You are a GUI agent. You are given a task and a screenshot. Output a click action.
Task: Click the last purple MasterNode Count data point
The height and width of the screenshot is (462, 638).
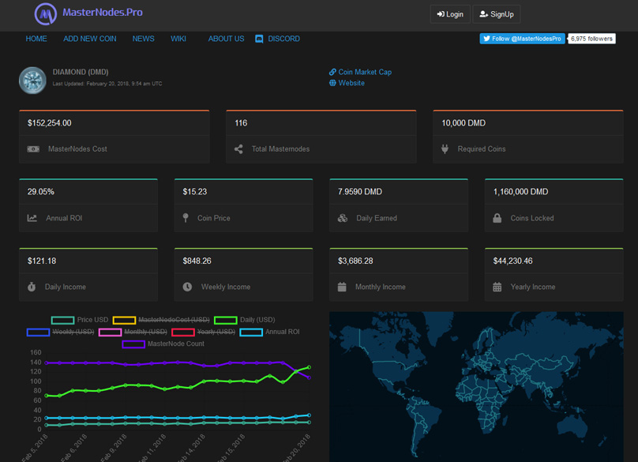[x=309, y=377]
